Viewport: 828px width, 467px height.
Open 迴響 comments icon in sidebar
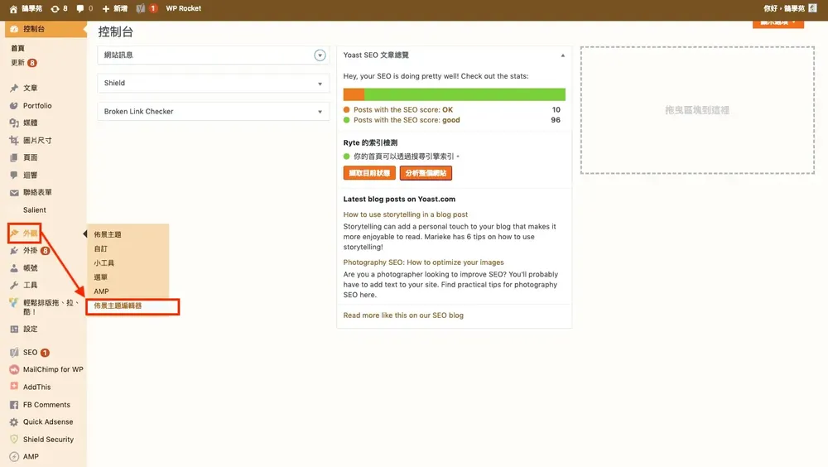14,175
